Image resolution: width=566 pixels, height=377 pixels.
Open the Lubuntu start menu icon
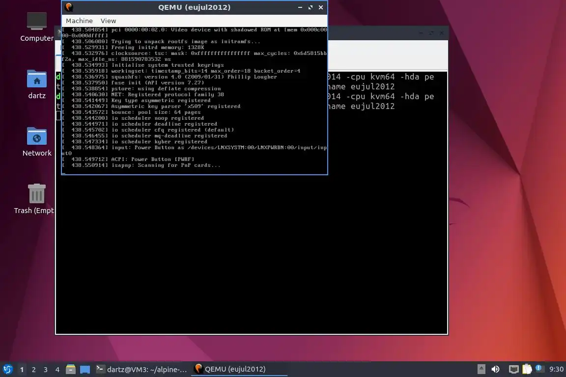[x=7, y=369]
